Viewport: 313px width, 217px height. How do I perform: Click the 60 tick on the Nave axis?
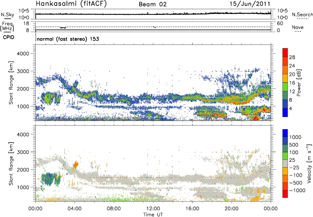[280, 24]
